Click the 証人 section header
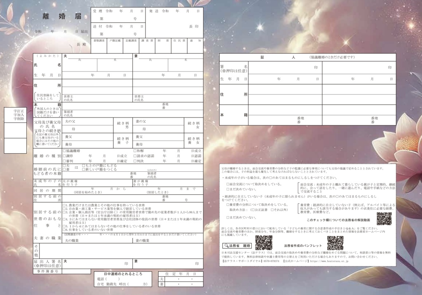 (307, 57)
